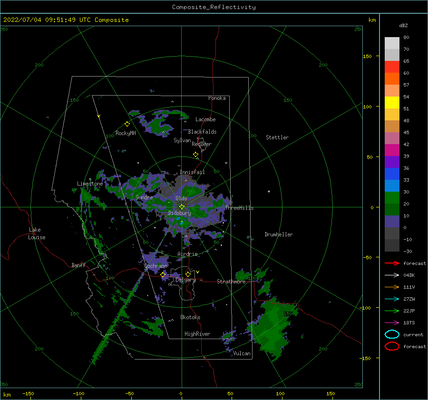Click the white 04DK arrow icon
This screenshot has width=428, height=400.
point(392,275)
